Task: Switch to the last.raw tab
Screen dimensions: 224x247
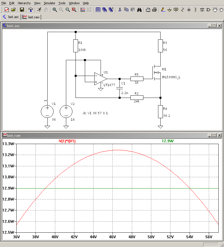Action: [x=31, y=17]
